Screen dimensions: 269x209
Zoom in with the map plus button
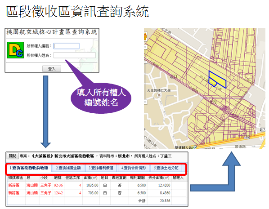click(145, 47)
